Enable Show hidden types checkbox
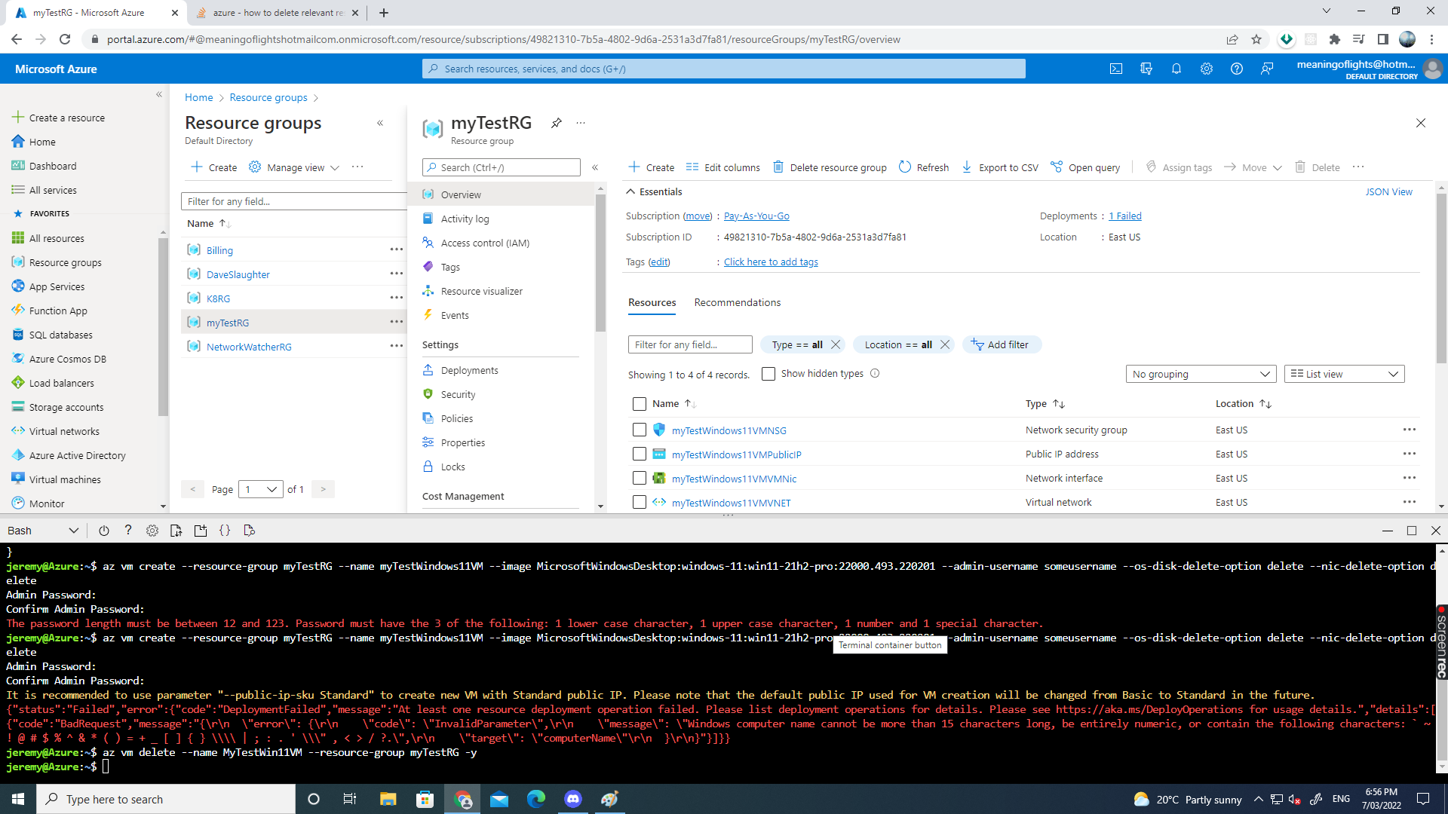Viewport: 1448px width, 814px height. (x=768, y=374)
